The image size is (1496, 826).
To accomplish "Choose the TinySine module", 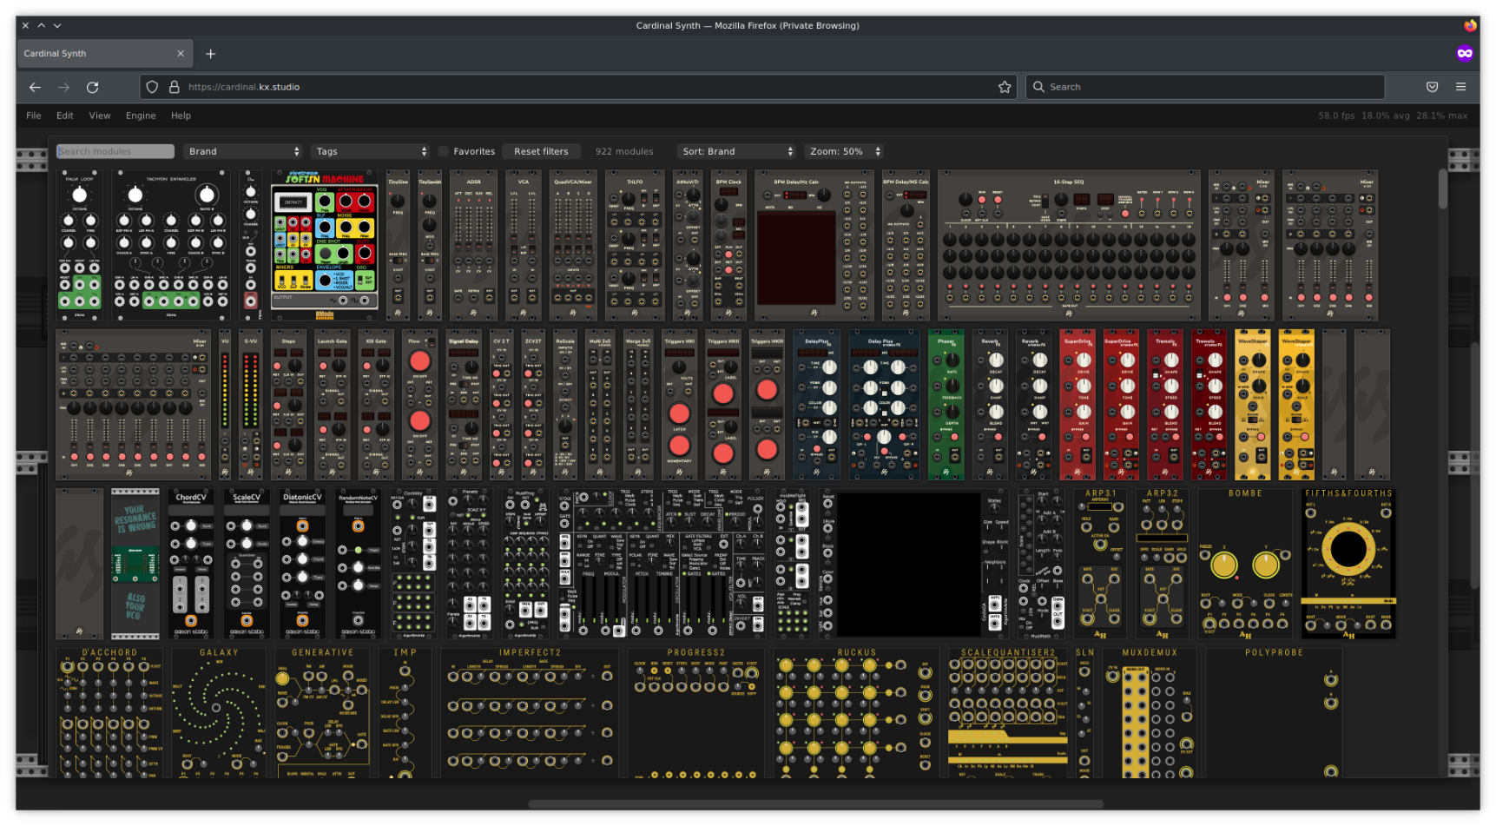I will 398,245.
